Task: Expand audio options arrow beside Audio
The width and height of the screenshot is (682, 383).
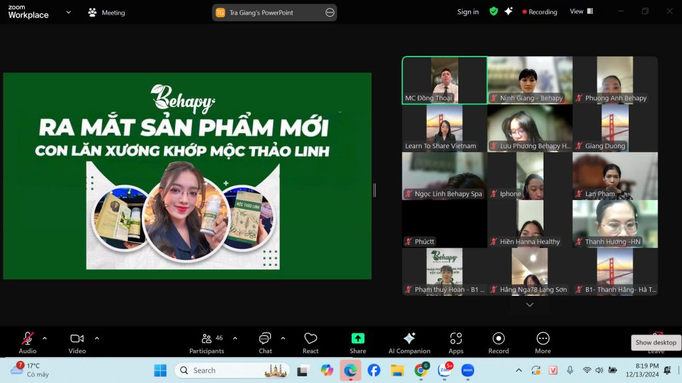Action: click(x=45, y=338)
